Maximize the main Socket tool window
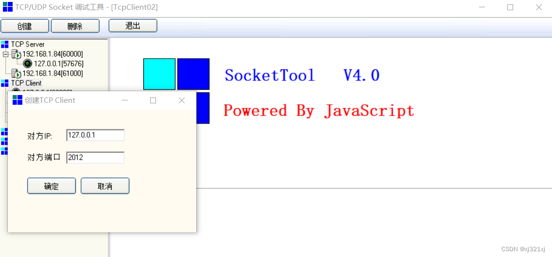Screen dimensions: 552x257 (x=510, y=7)
